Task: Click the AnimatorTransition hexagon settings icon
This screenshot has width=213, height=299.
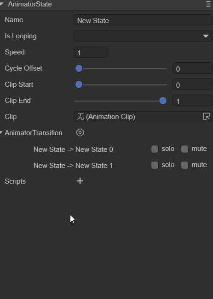Action: [x=80, y=132]
